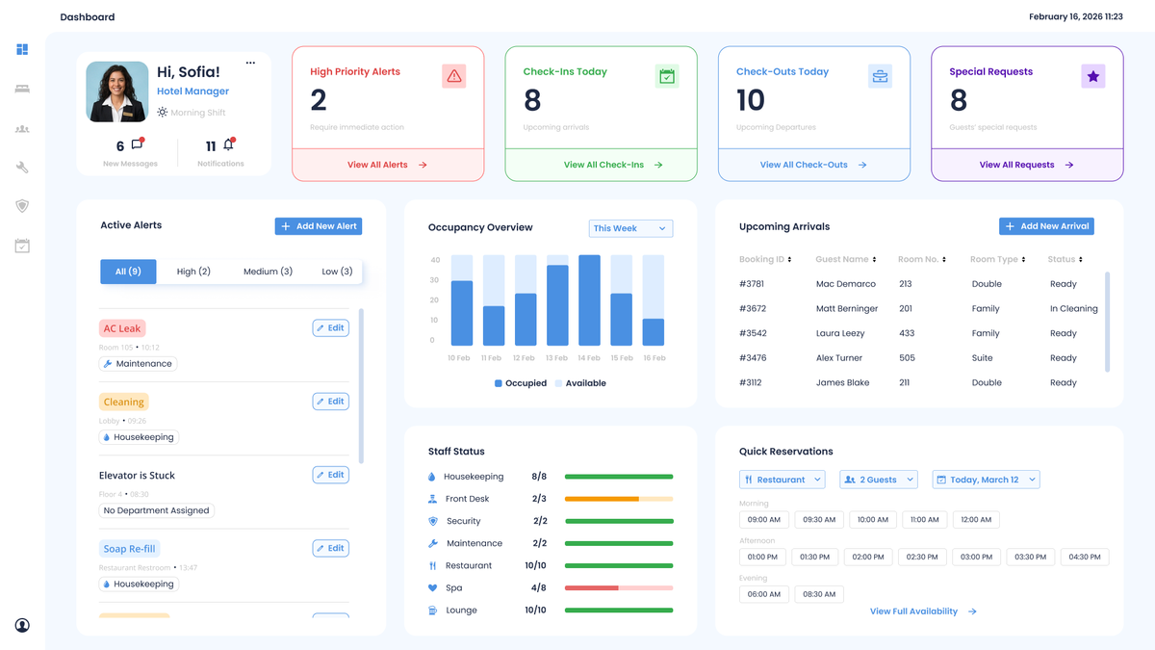Image resolution: width=1155 pixels, height=650 pixels.
Task: Click the Upcoming Arrivals scrollbar
Action: [1107, 322]
